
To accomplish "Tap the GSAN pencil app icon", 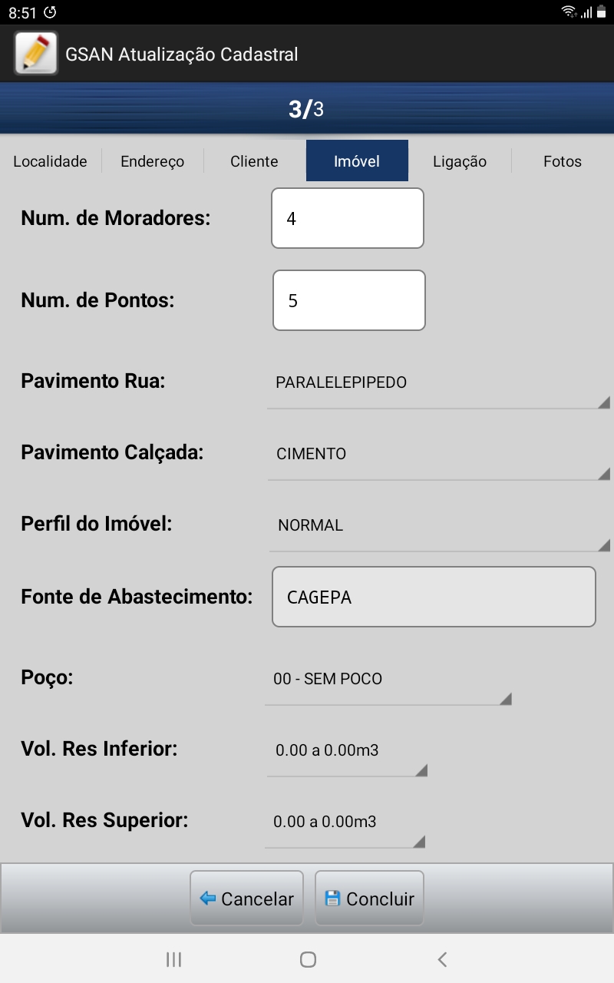I will pos(36,54).
